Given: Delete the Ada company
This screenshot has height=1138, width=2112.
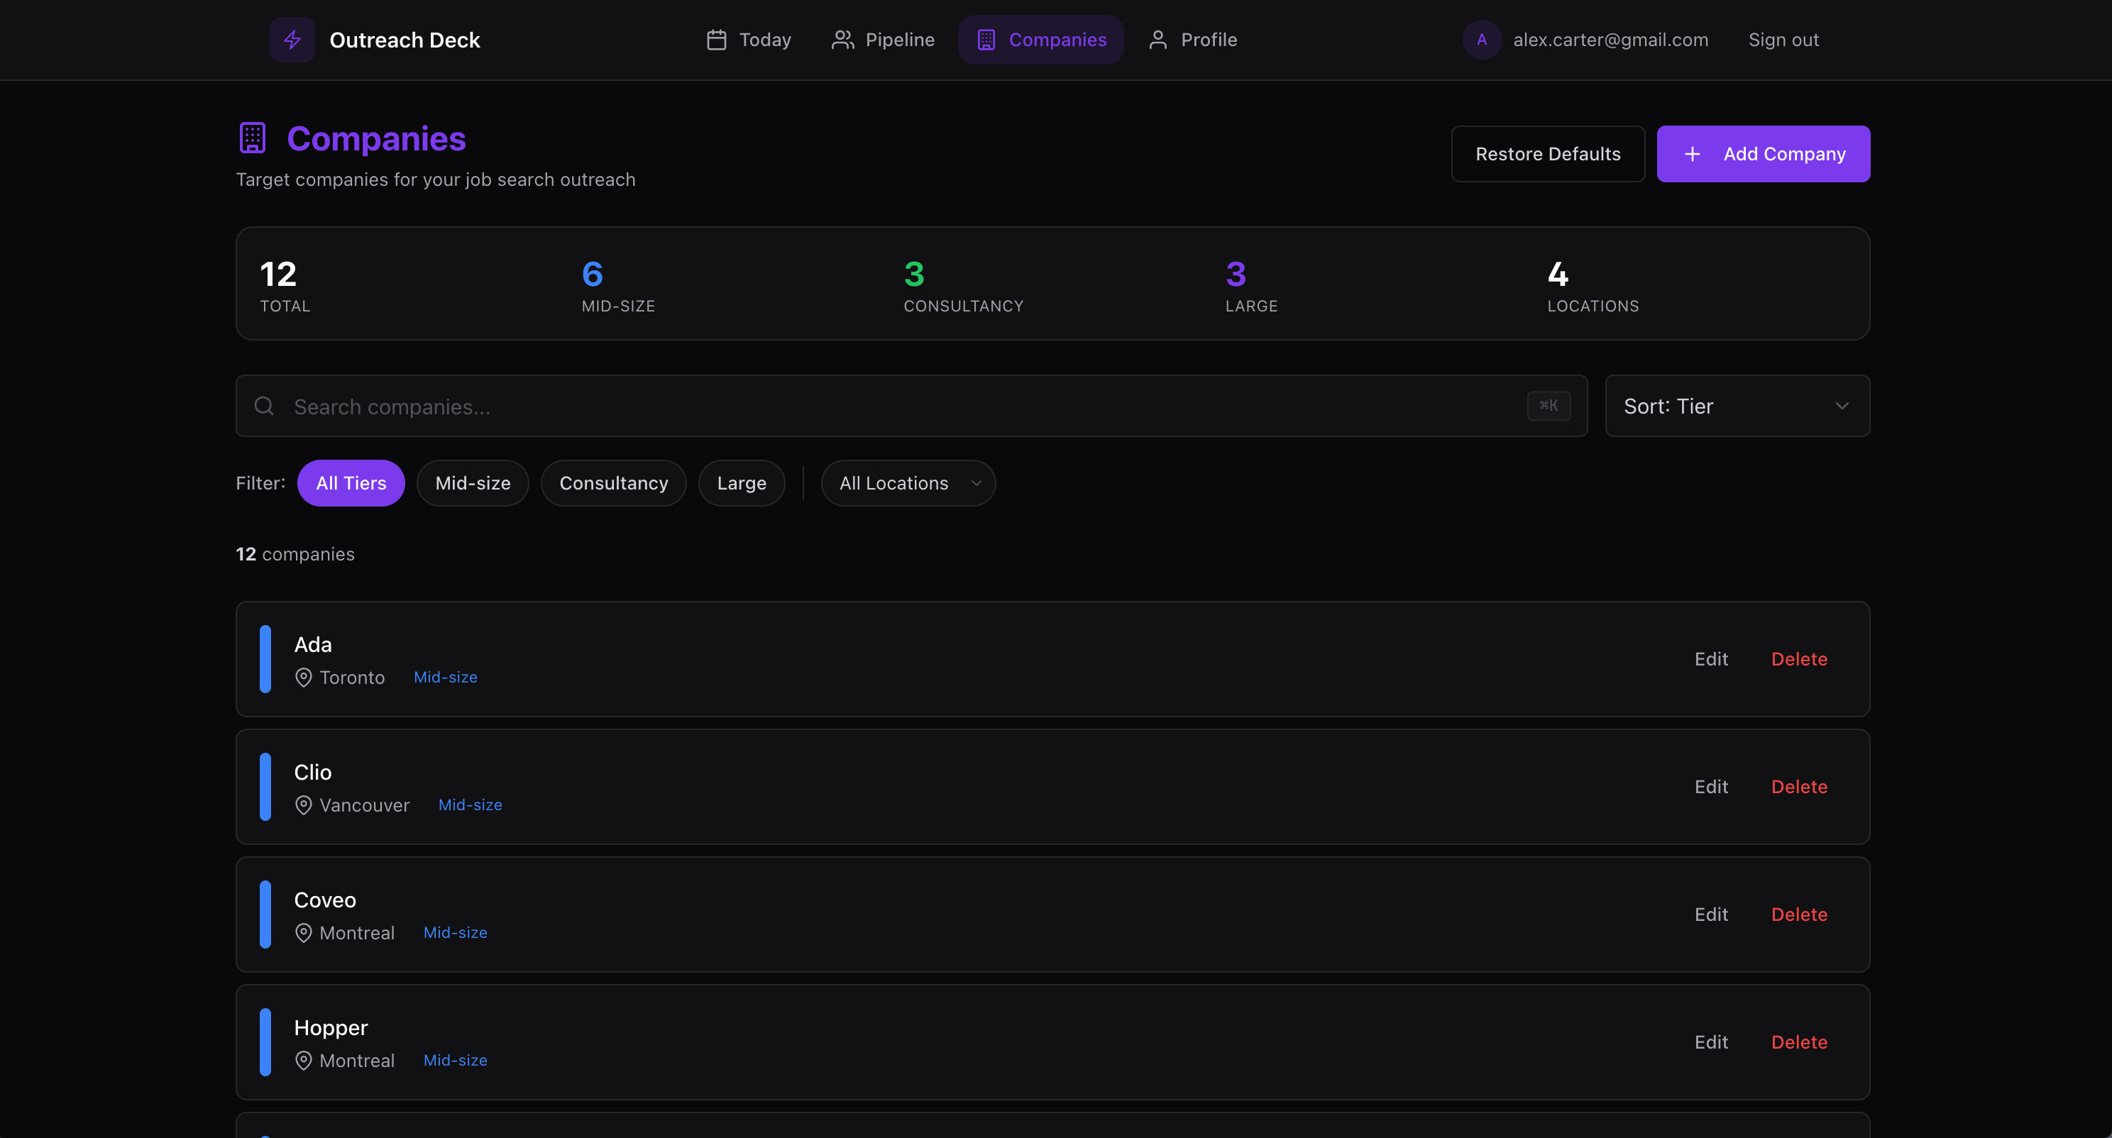Looking at the screenshot, I should click(1800, 659).
